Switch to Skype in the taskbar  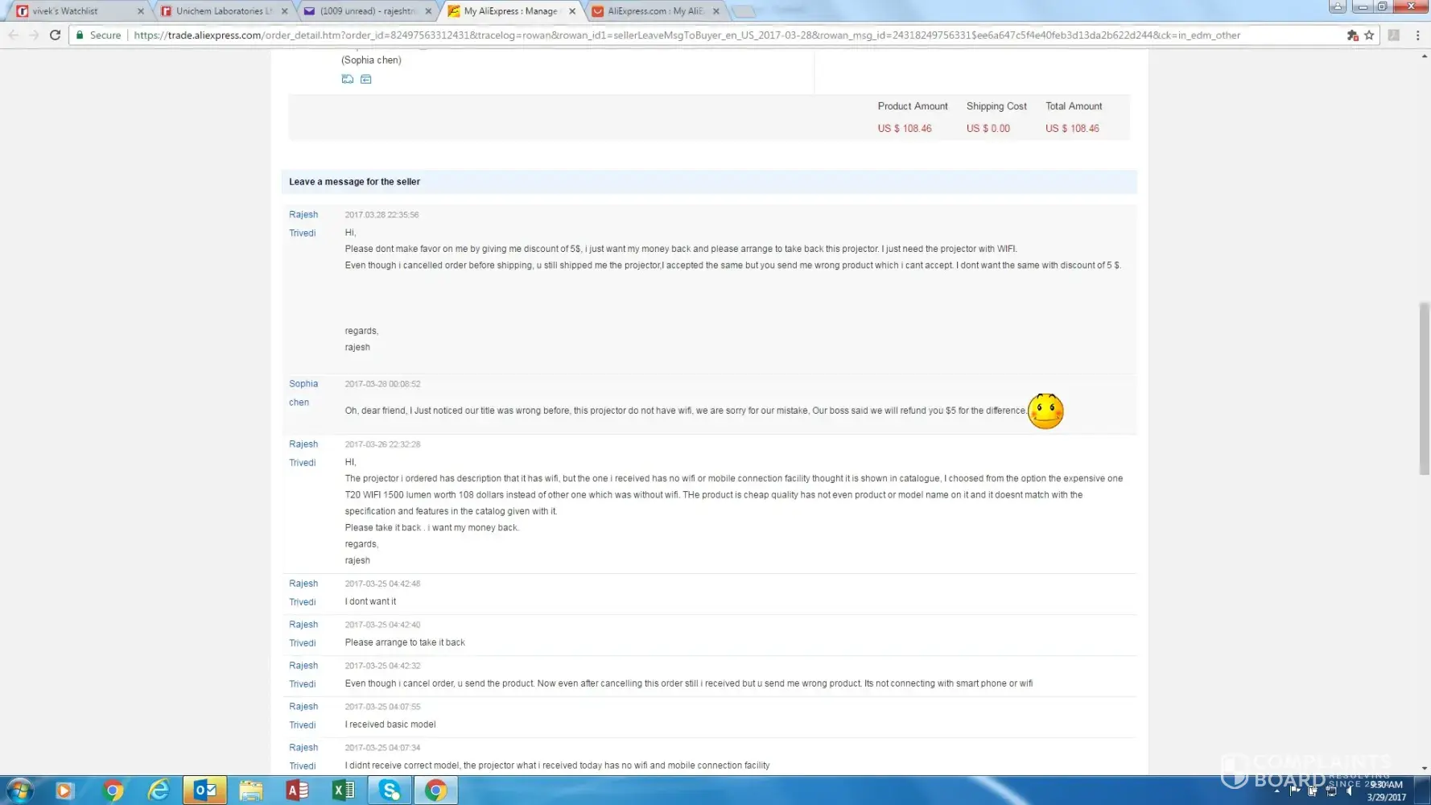(x=390, y=791)
